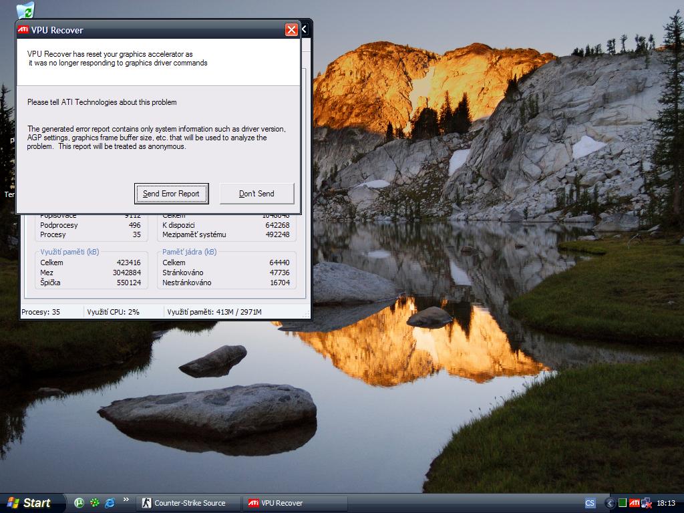The image size is (684, 513).
Task: Click the "Stránkováno" value 47736
Action: (x=280, y=273)
